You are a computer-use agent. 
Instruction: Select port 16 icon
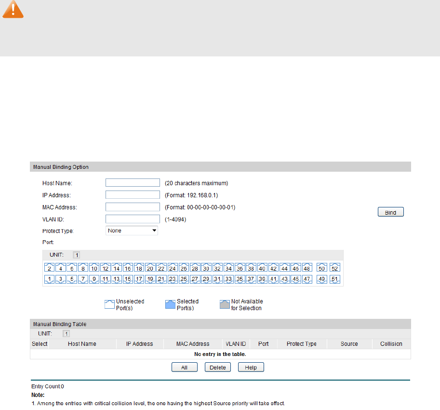tap(128, 268)
